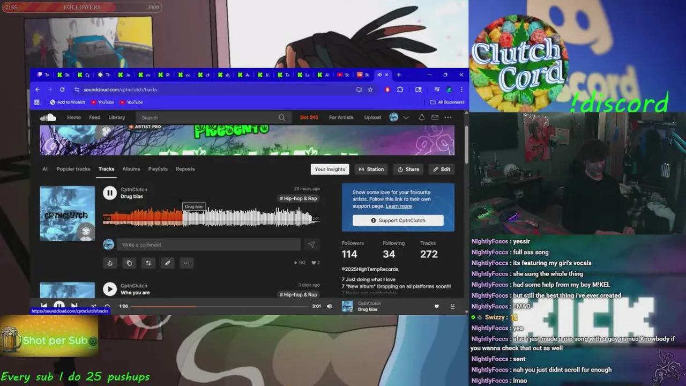The width and height of the screenshot is (686, 386).
Task: Play the Who you are track
Action: pos(110,289)
